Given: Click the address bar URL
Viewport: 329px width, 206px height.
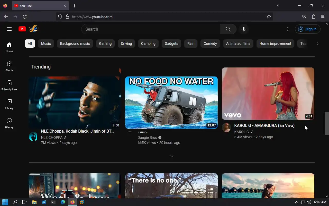Looking at the screenshot, I should [x=92, y=17].
